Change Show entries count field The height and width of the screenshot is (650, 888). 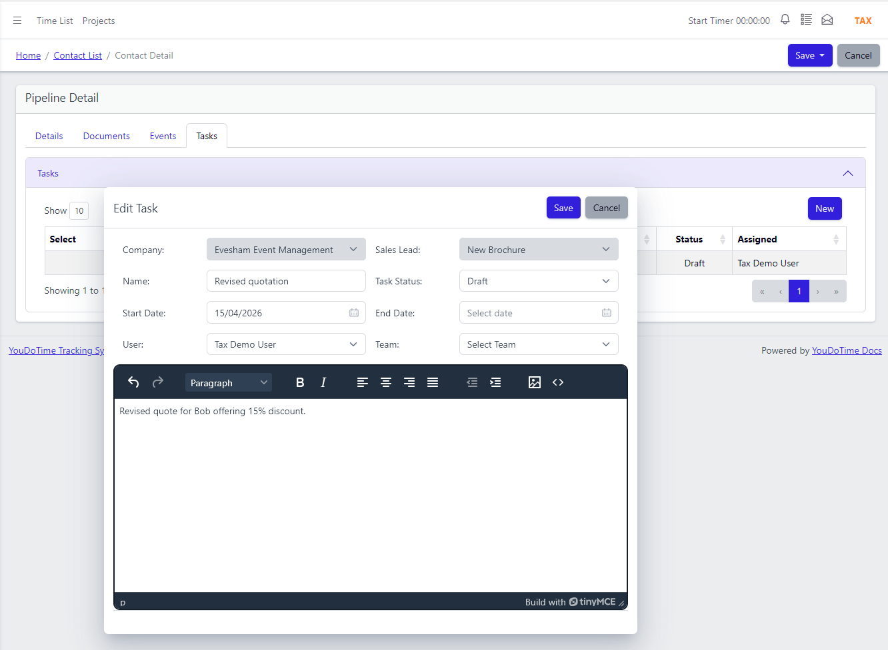coord(79,210)
